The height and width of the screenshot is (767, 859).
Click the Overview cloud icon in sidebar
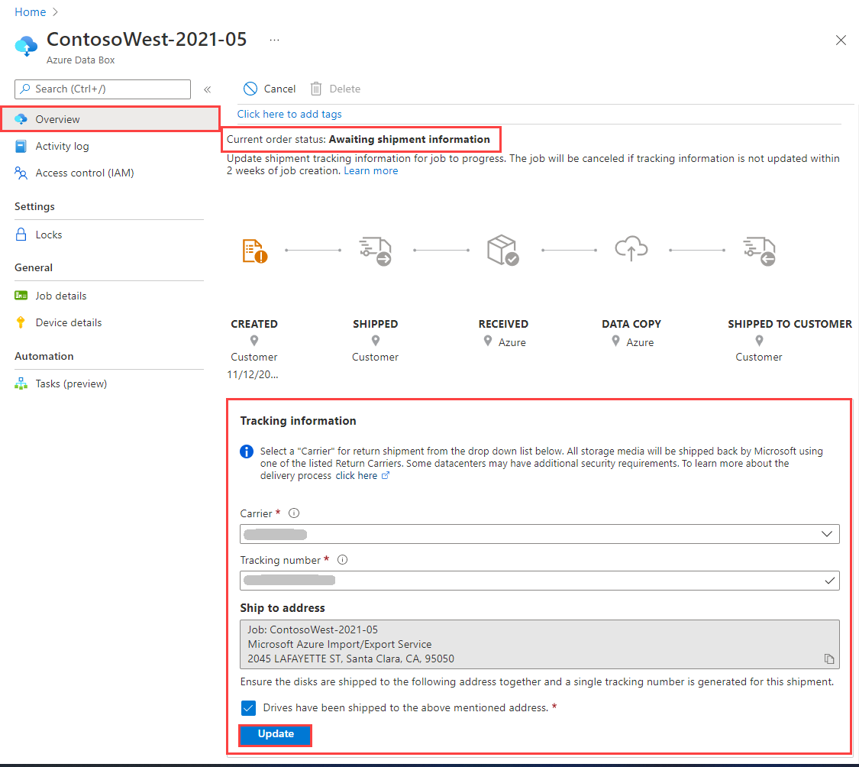click(21, 119)
